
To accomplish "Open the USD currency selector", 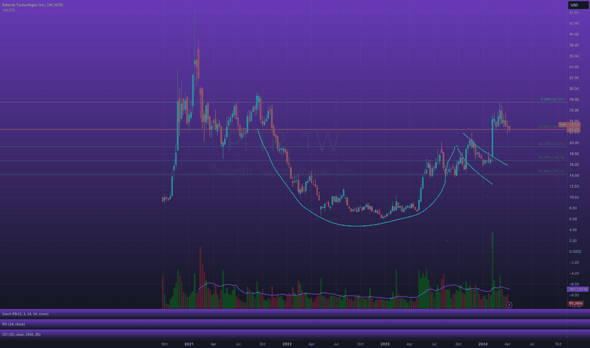I will click(x=577, y=5).
